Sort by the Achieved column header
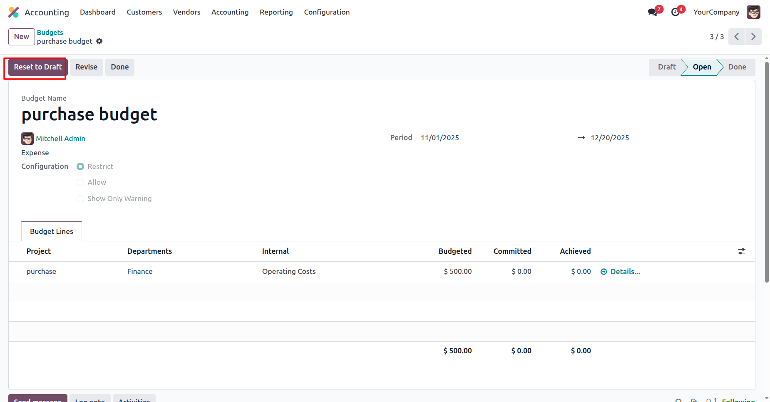The height and width of the screenshot is (402, 770). click(575, 251)
